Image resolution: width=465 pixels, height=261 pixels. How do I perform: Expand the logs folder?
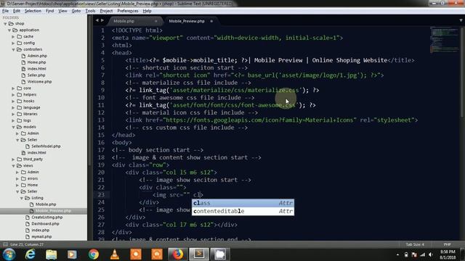click(x=13, y=121)
